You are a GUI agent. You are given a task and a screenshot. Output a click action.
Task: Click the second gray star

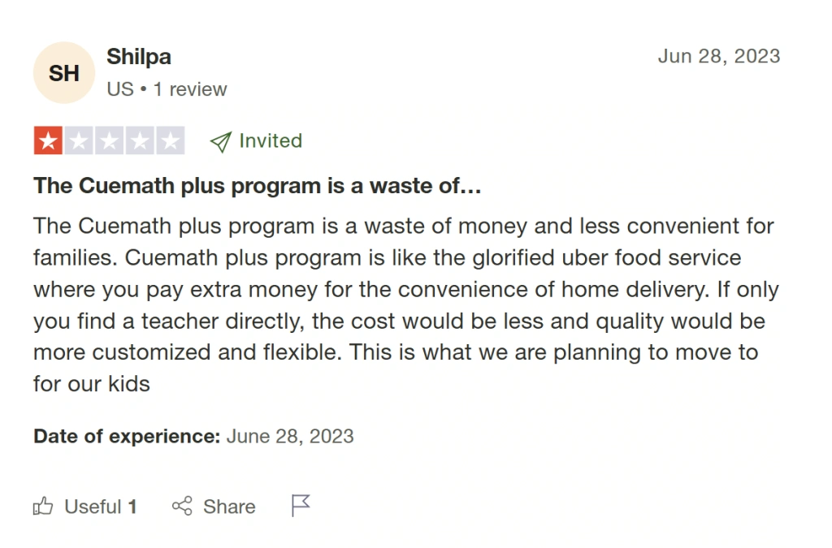tap(78, 141)
